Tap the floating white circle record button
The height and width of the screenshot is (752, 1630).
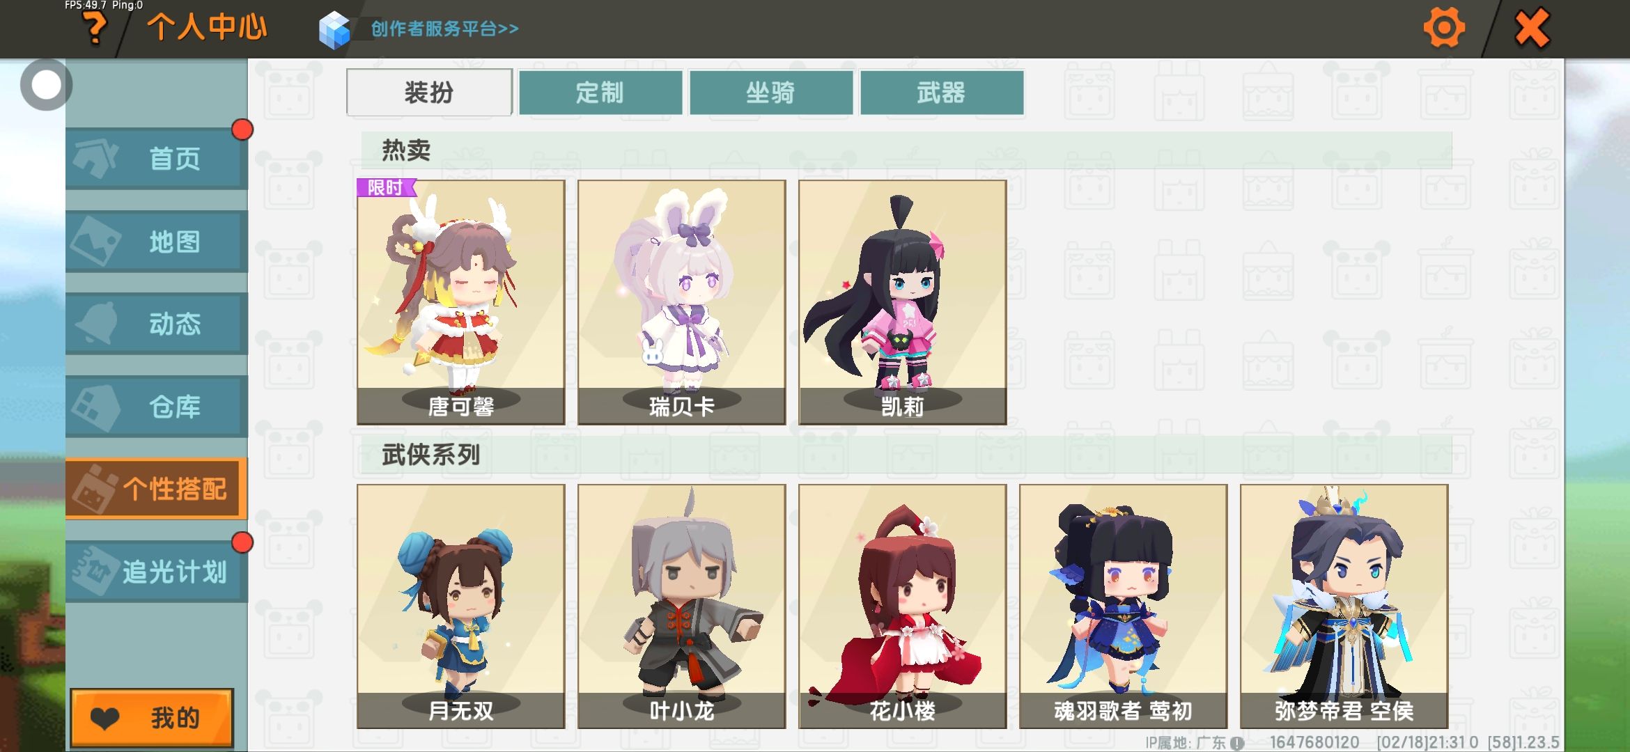pos(47,85)
